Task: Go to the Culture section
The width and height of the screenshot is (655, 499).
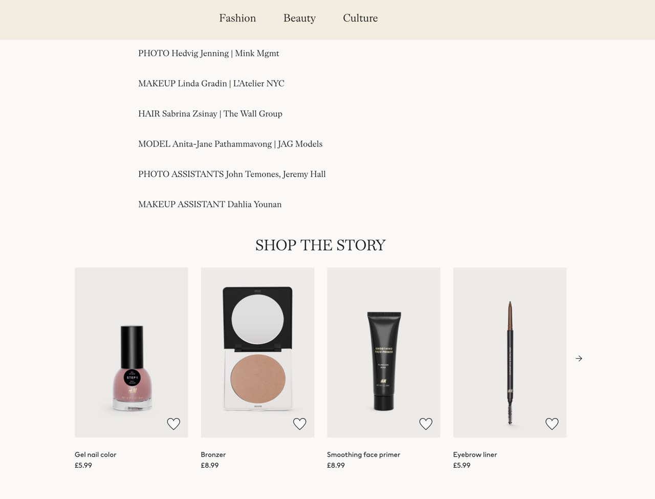Action: point(360,18)
